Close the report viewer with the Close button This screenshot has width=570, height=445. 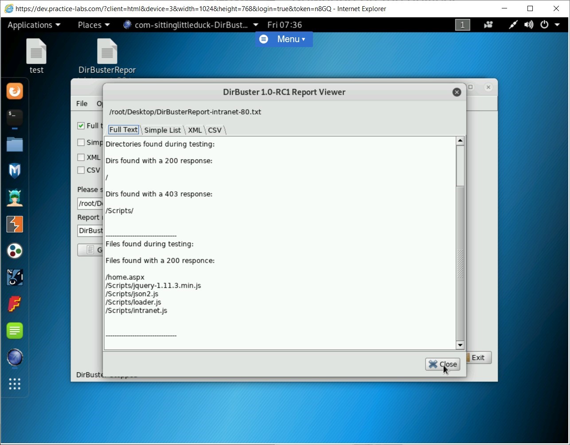click(442, 364)
